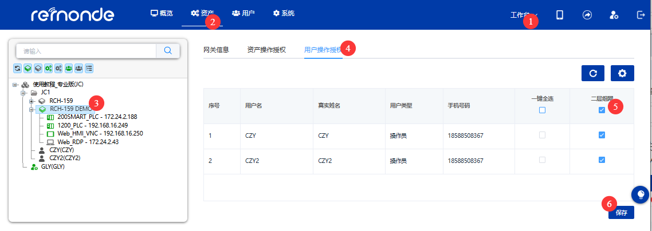Toggle 一键全连 checkbox for user CZY
Image resolution: width=652 pixels, height=231 pixels.
pos(542,135)
